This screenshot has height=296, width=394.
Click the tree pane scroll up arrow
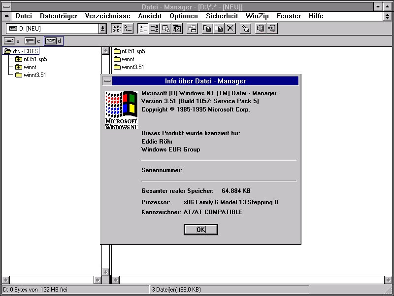click(x=105, y=50)
